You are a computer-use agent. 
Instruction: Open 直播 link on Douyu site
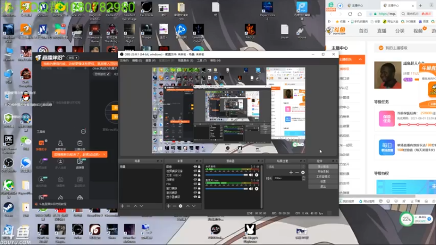[x=381, y=31]
